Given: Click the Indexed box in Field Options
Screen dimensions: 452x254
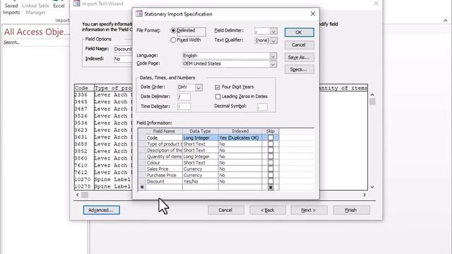Looking at the screenshot, I should pos(123,59).
